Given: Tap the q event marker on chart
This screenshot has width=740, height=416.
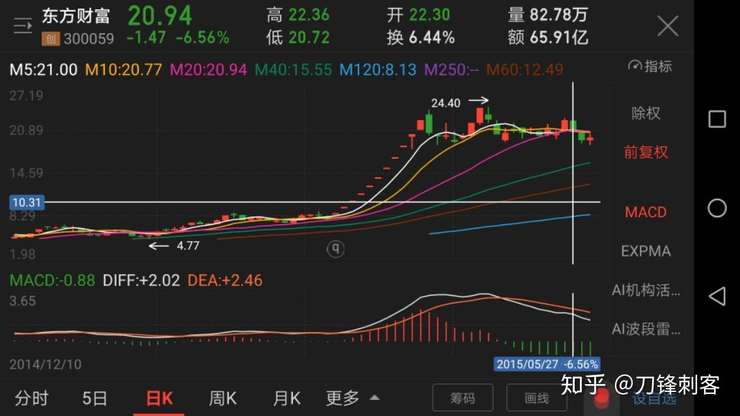Looking at the screenshot, I should point(336,248).
